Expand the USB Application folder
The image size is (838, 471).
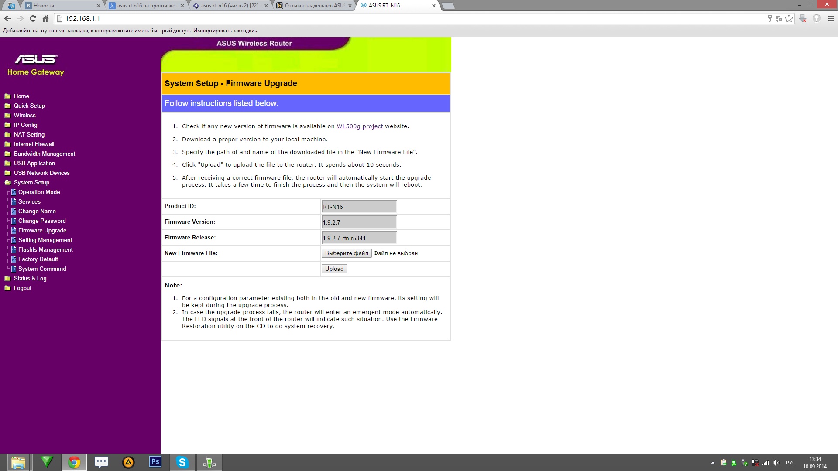34,163
